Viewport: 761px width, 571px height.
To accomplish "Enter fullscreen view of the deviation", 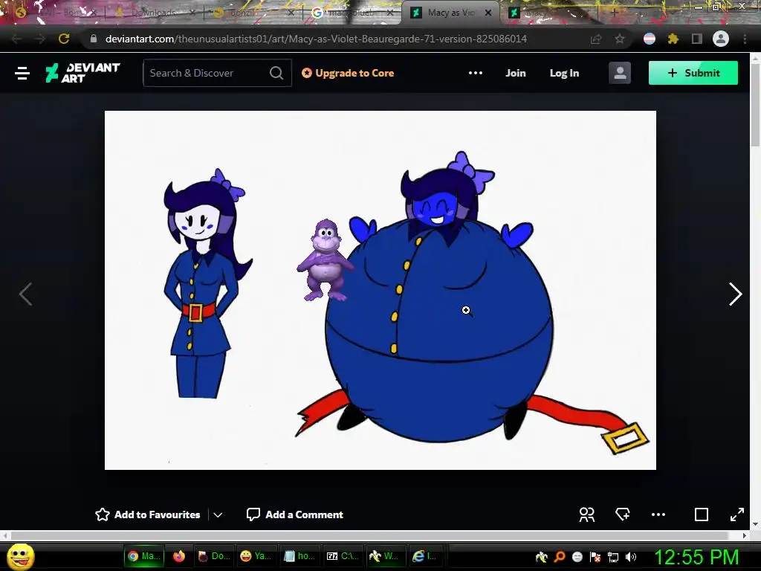I will [x=736, y=514].
